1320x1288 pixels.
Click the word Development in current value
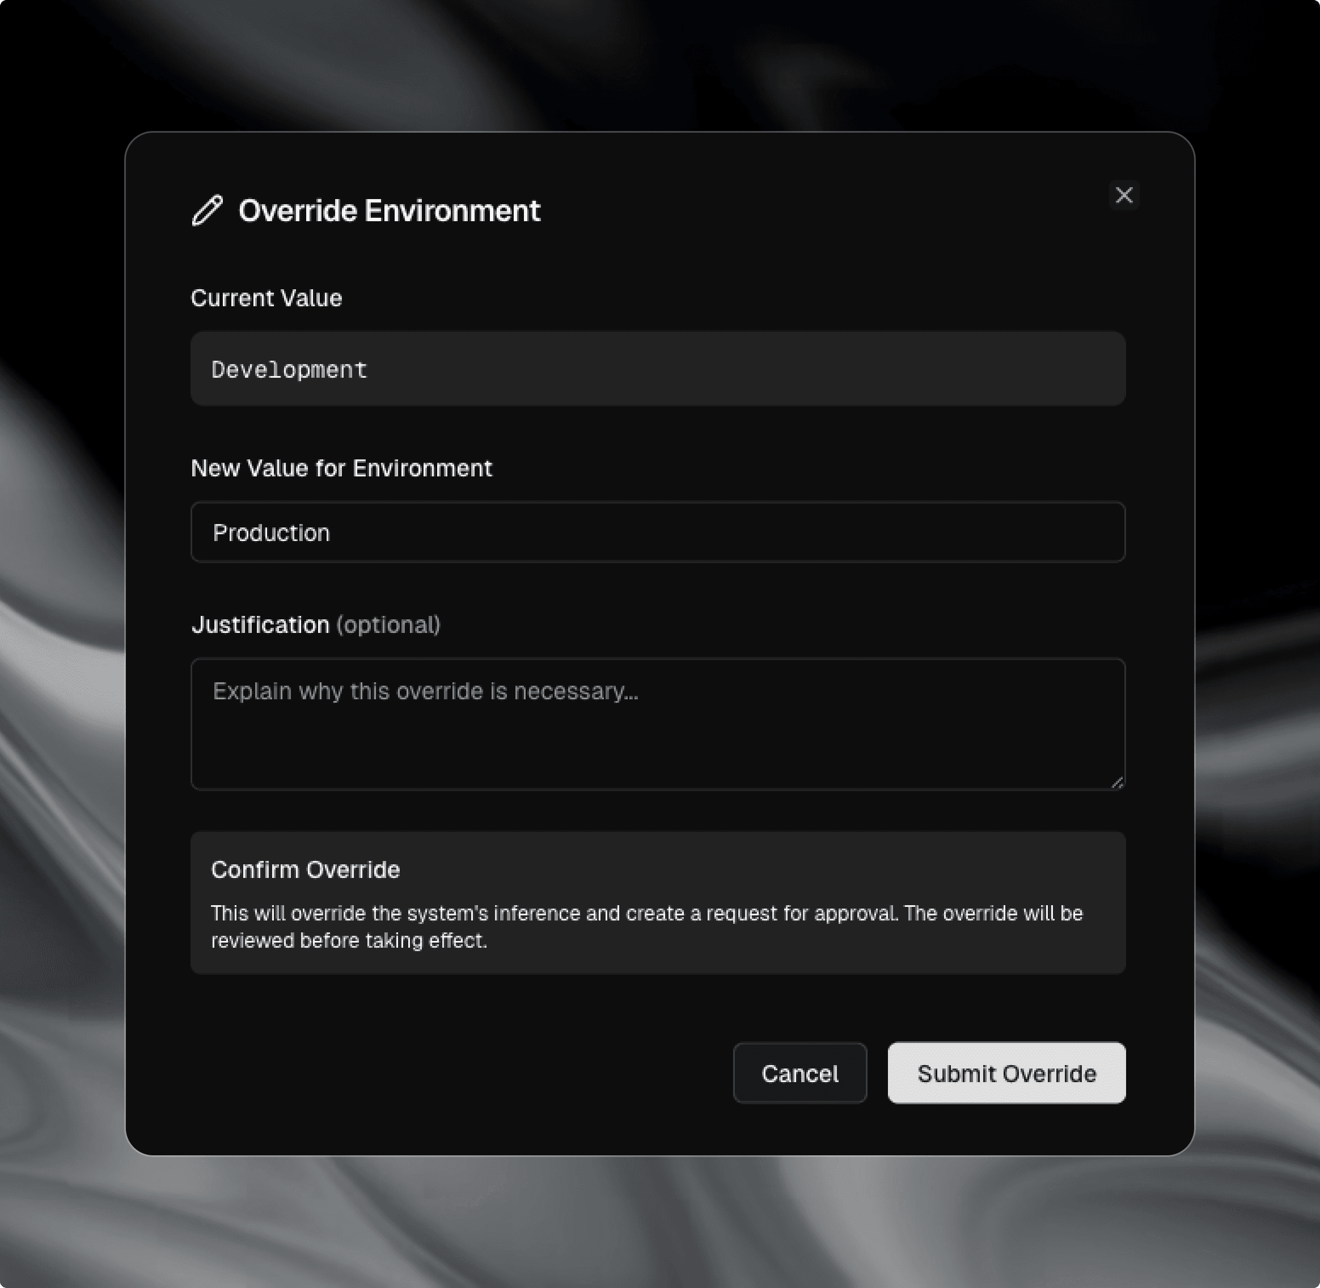[x=289, y=370]
